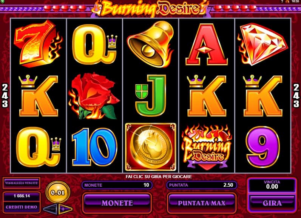Click the flaming red diamond symbol
Screen dimensions: 301x218
[262, 44]
